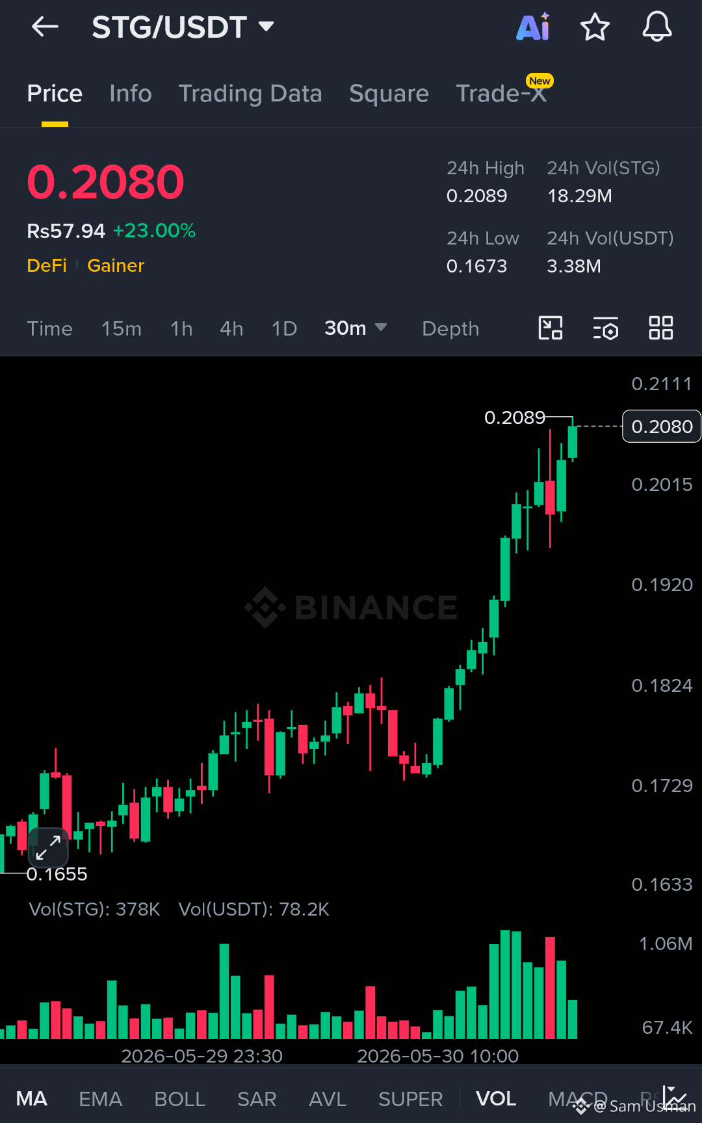Open price alert bell icon
Image resolution: width=702 pixels, height=1123 pixels.
click(x=657, y=27)
